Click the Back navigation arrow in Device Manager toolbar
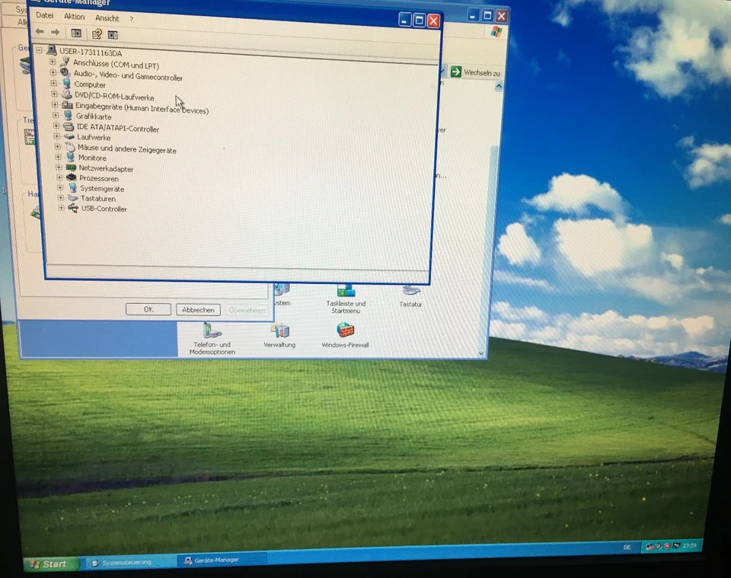The height and width of the screenshot is (578, 731). pyautogui.click(x=39, y=33)
